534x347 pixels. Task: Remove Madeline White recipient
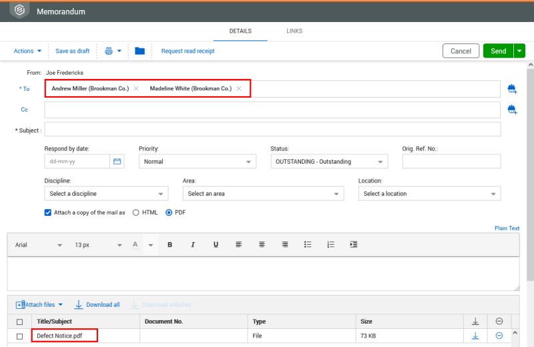(x=239, y=88)
